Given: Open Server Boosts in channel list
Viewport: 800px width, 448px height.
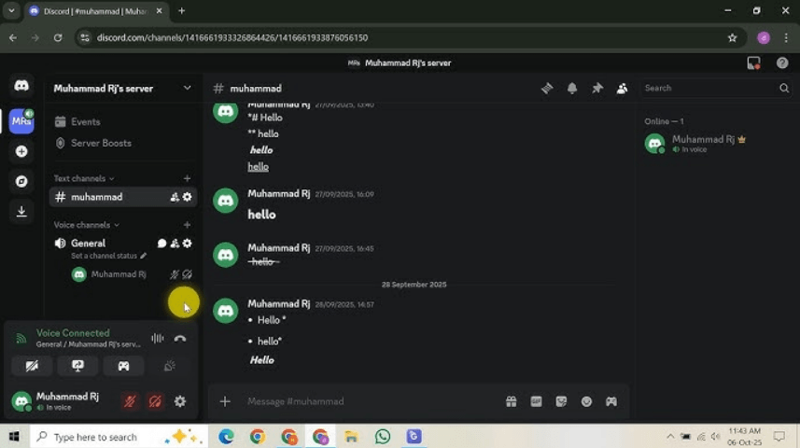Looking at the screenshot, I should (123, 144).
